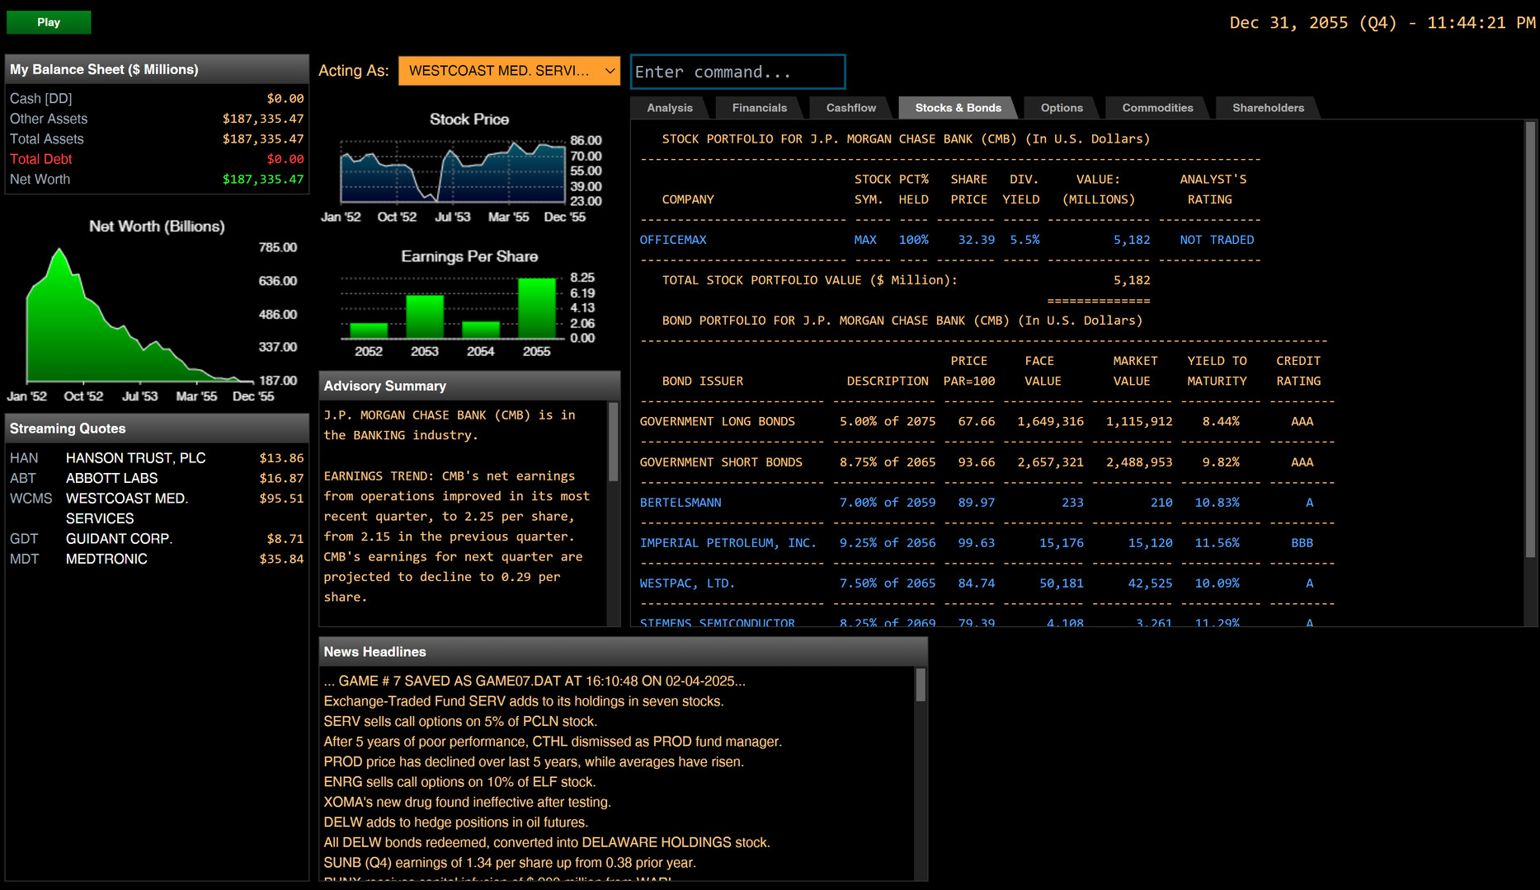Click the MAX stock symbol
Screen dimensions: 1540x890
865,240
